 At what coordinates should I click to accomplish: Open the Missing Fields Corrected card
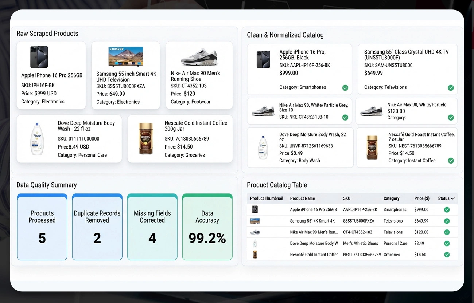tap(152, 227)
